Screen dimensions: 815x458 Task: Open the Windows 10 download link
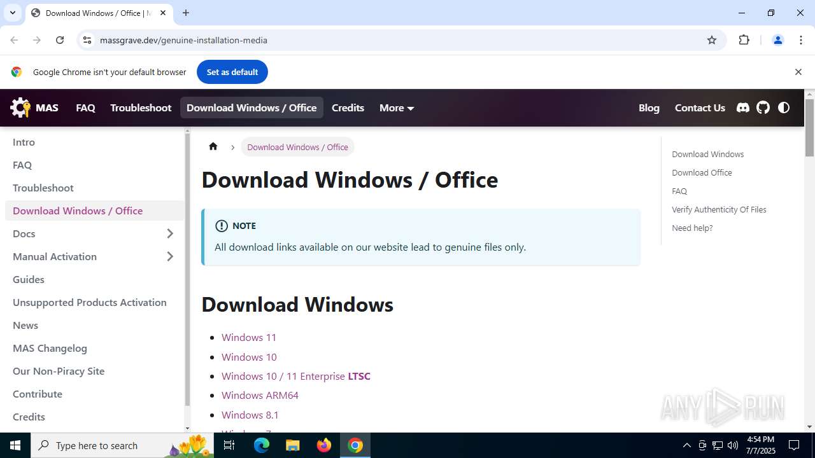coord(249,357)
